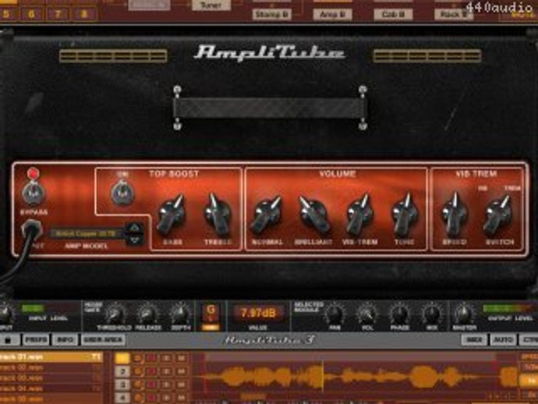Click the tuner note G display
Screen dimensions: 538x404
coord(211,313)
